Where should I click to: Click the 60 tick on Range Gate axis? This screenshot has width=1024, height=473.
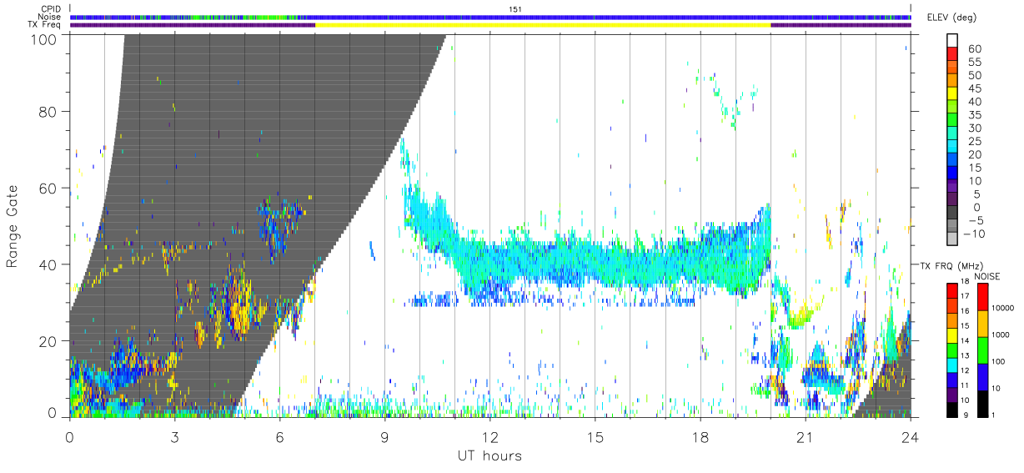[47, 189]
